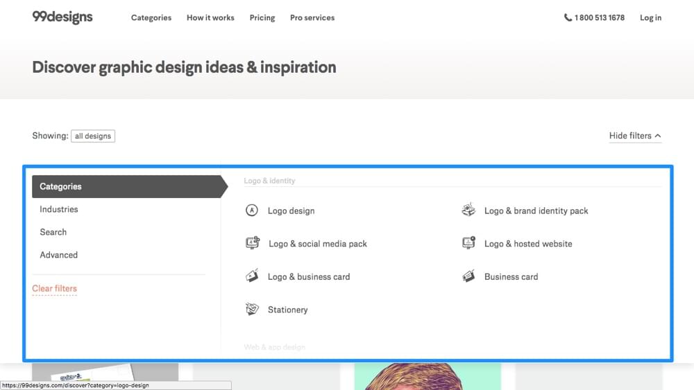Click the Logo design category icon
Screen dimensions: 694x390
pyautogui.click(x=252, y=211)
